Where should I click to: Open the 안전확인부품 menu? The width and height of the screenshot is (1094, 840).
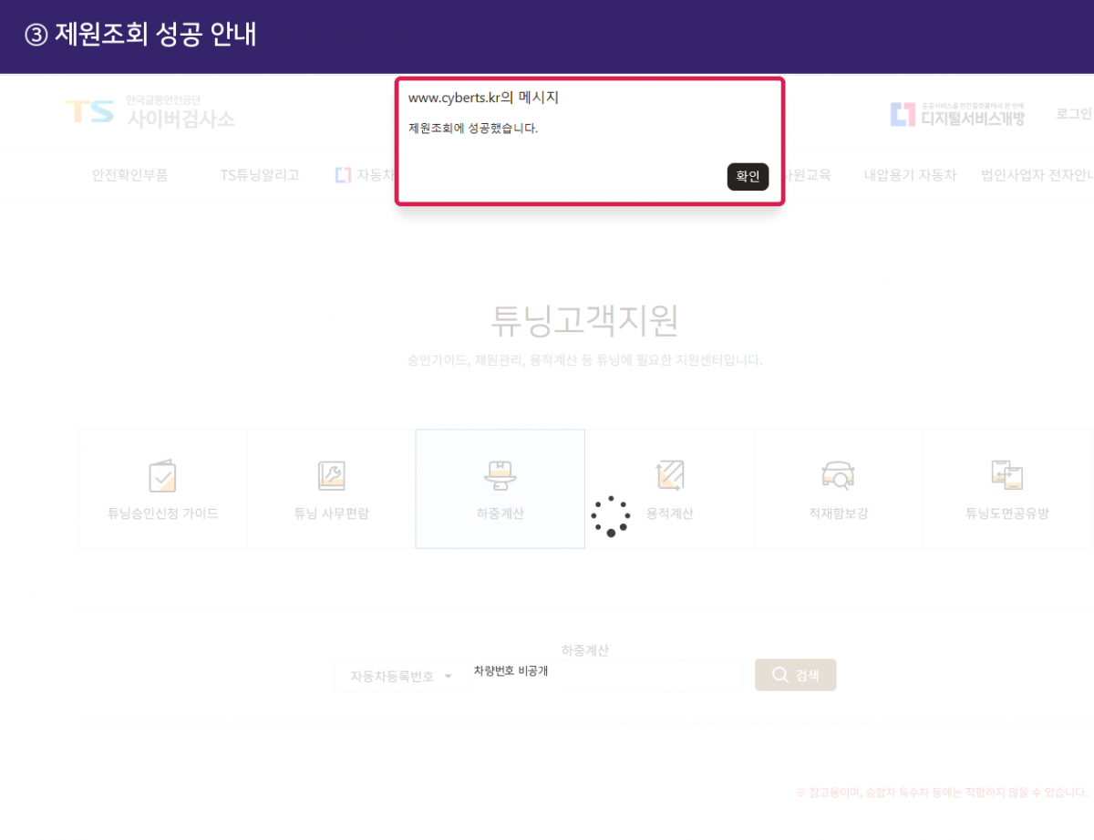pyautogui.click(x=129, y=175)
